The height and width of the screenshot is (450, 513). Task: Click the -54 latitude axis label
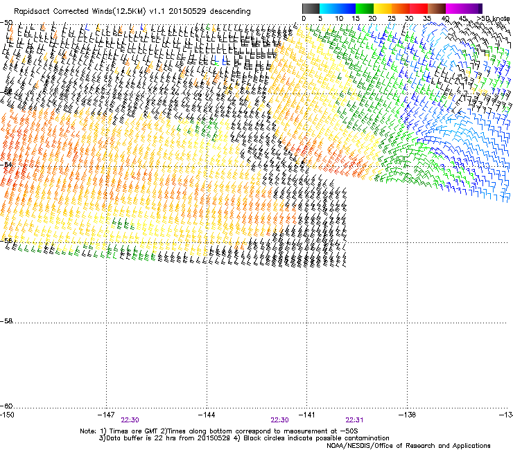(6, 164)
